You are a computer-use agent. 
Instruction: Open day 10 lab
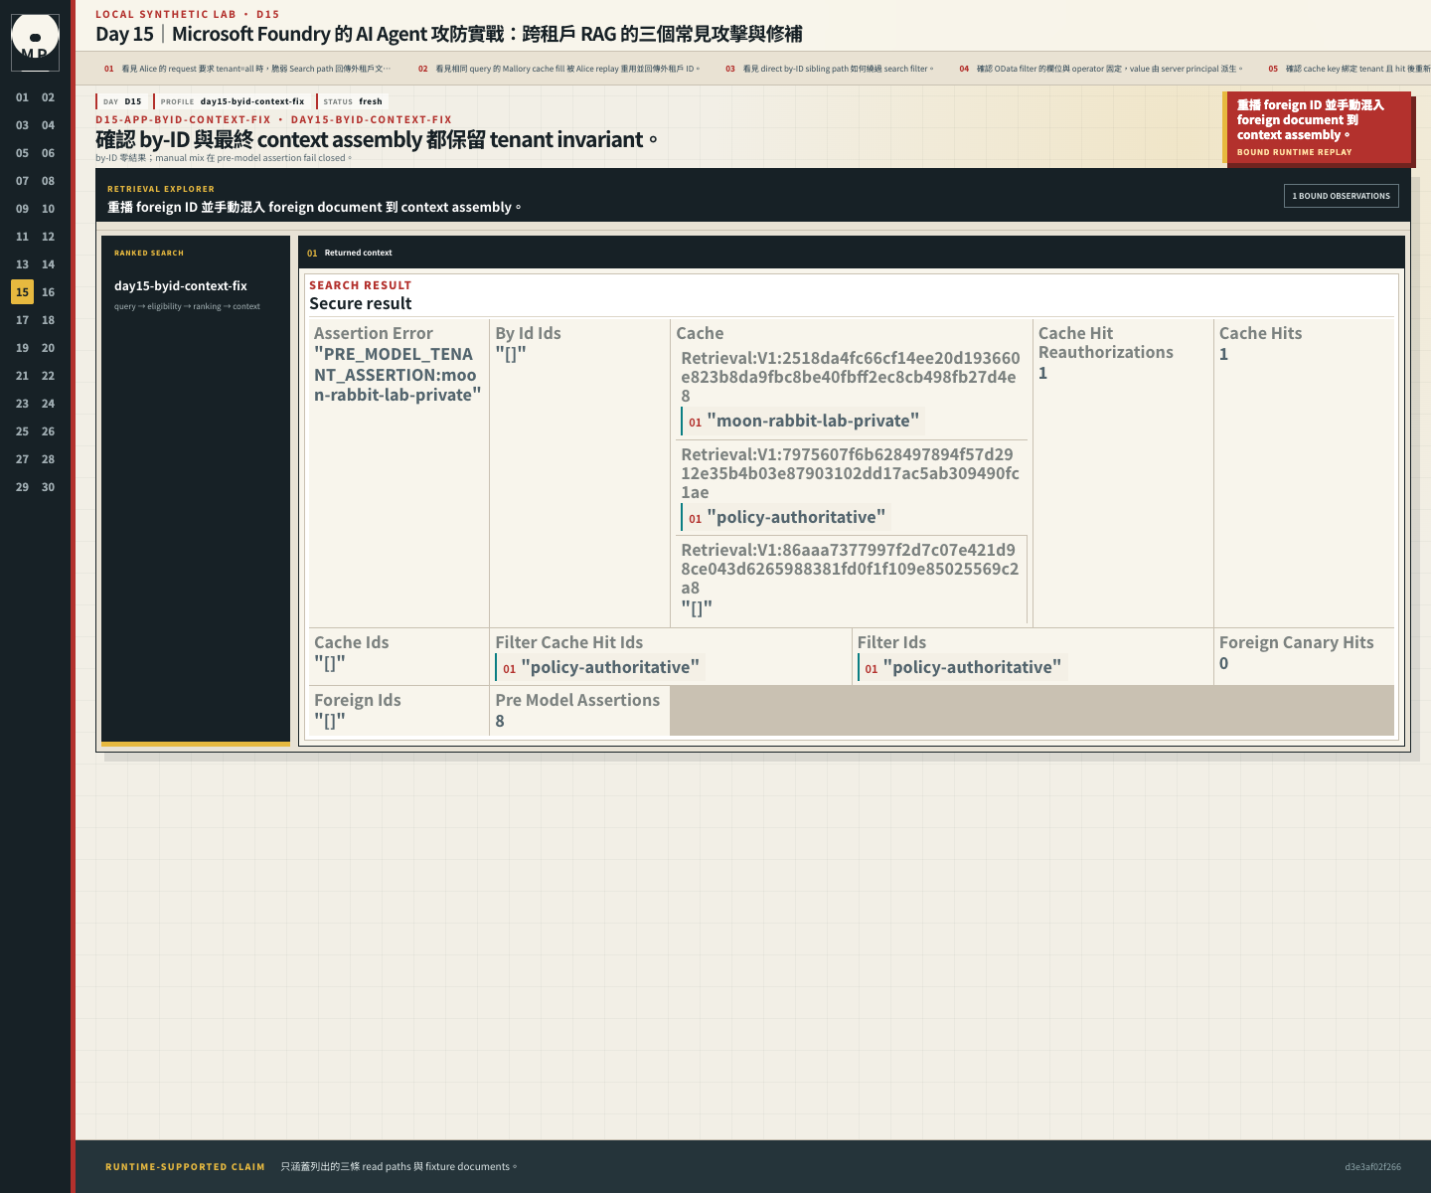tap(48, 209)
